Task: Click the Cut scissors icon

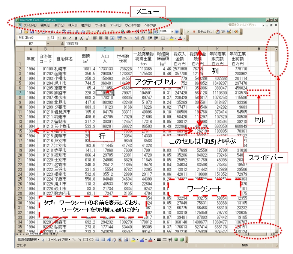Action: 77,32
